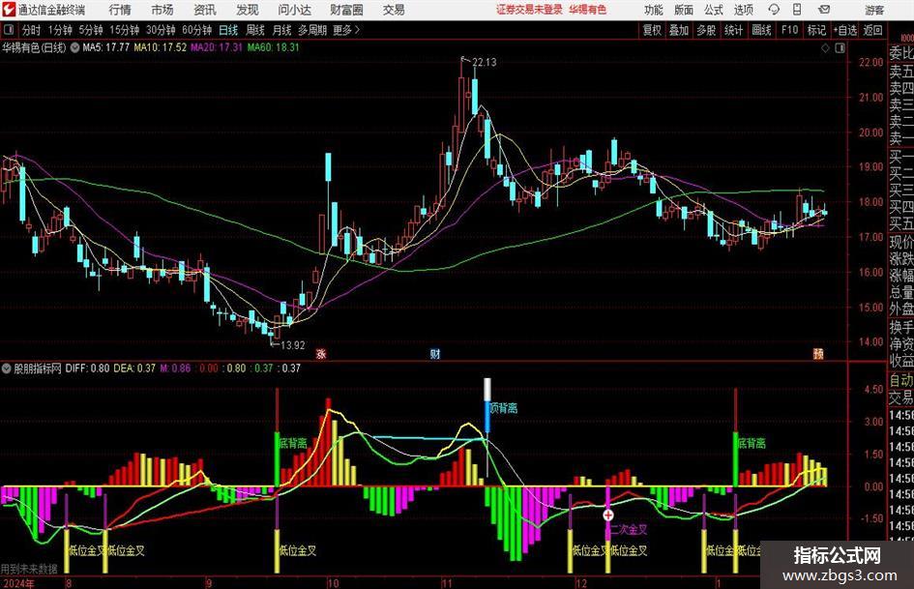The width and height of the screenshot is (914, 589).
Task: Click the 返回 back button
Action: pos(872,30)
